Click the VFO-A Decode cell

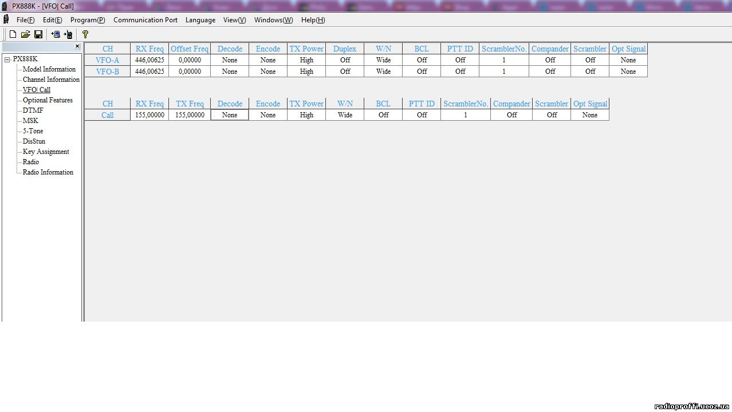[x=230, y=60]
